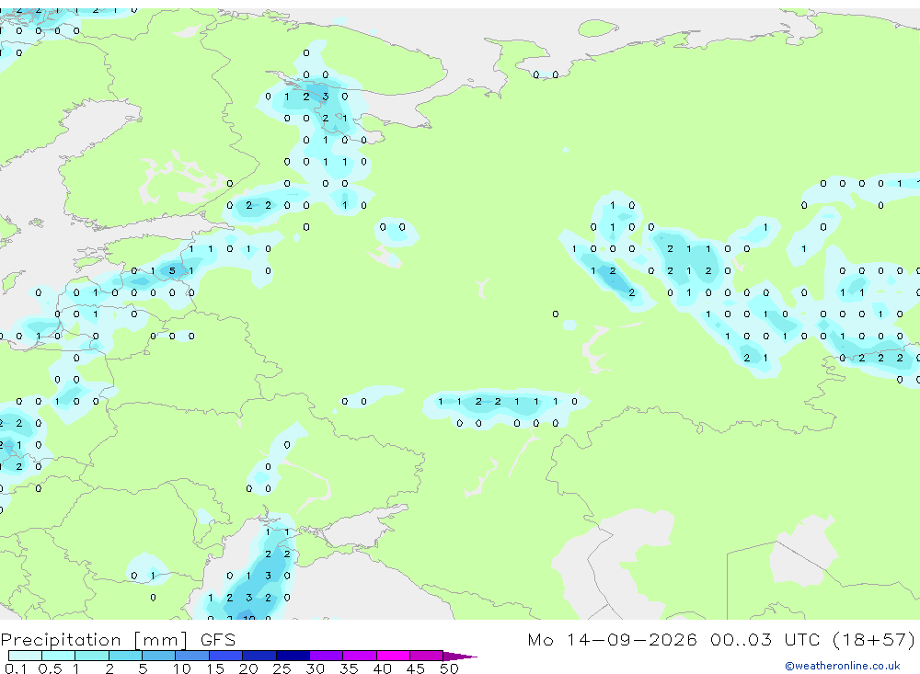Viewport: 920px width, 674px height.
Task: Click the purple 30 mm legend swatch
Action: (x=327, y=656)
